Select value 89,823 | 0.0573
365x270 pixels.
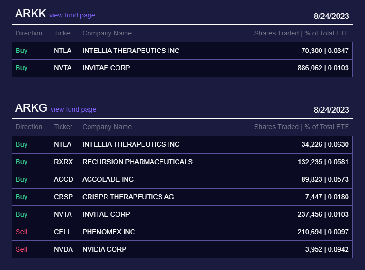pyautogui.click(x=325, y=179)
